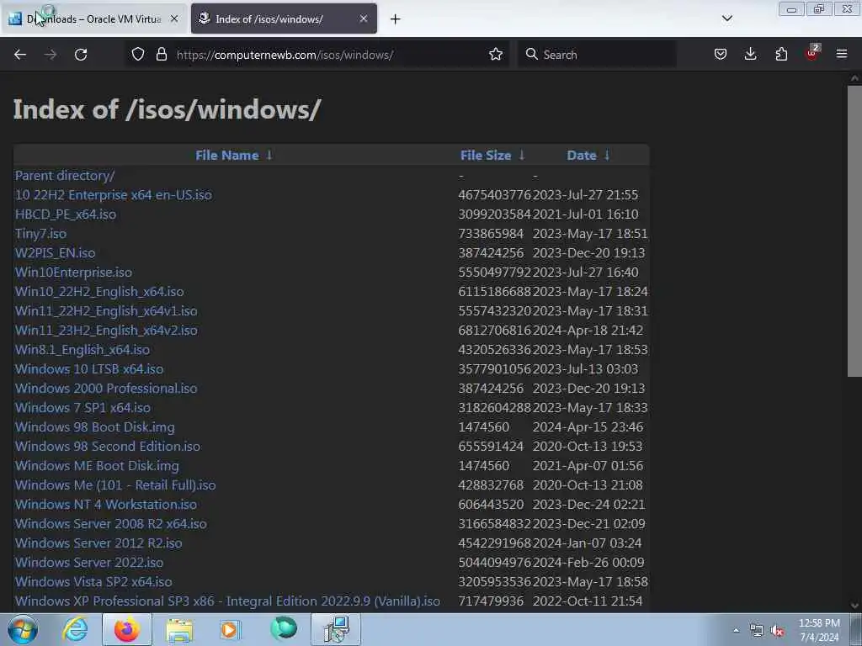Click the File Name descending arrow
The width and height of the screenshot is (862, 646).
click(269, 156)
